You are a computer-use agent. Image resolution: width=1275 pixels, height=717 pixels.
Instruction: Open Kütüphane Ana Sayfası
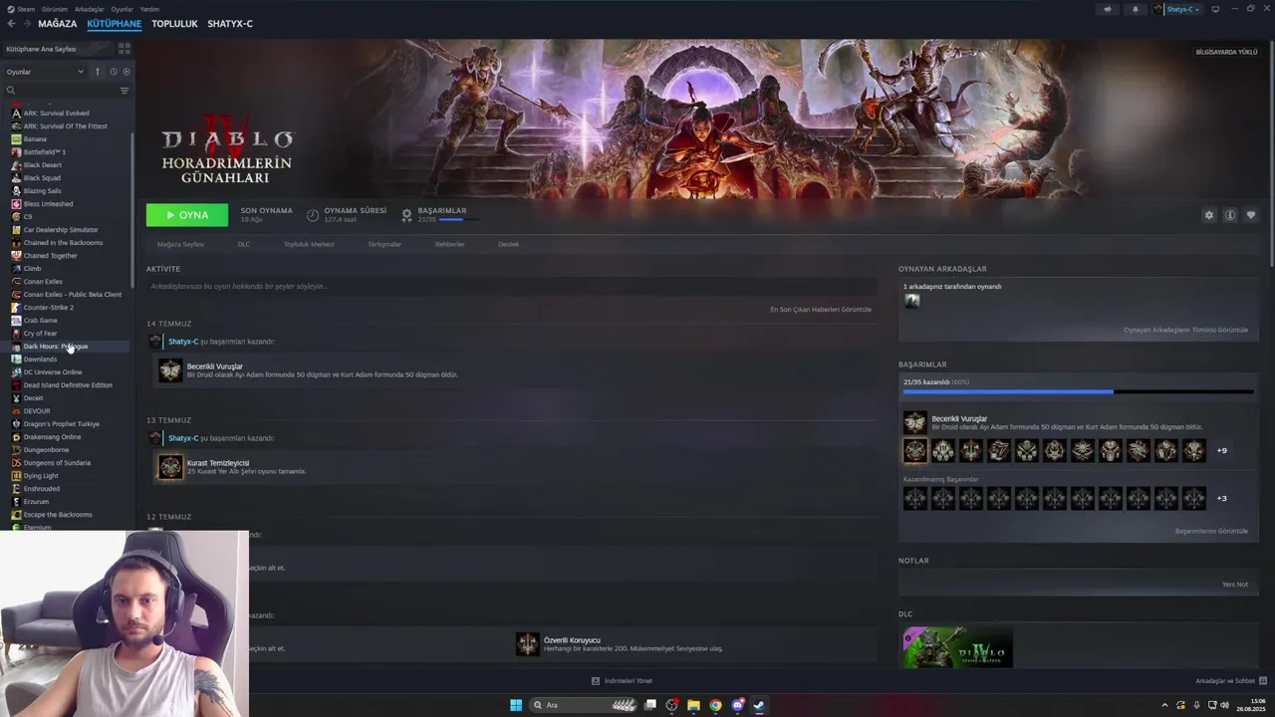58,49
